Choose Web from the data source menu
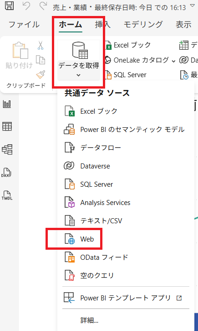 (126, 239)
